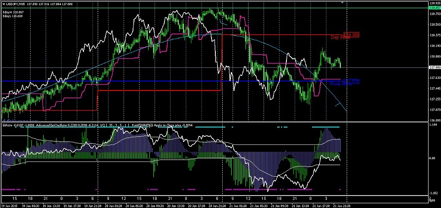The height and width of the screenshot is (208, 441).
Task: Select the red Day Pivot price tag 118.388
Action: pyautogui.click(x=351, y=35)
